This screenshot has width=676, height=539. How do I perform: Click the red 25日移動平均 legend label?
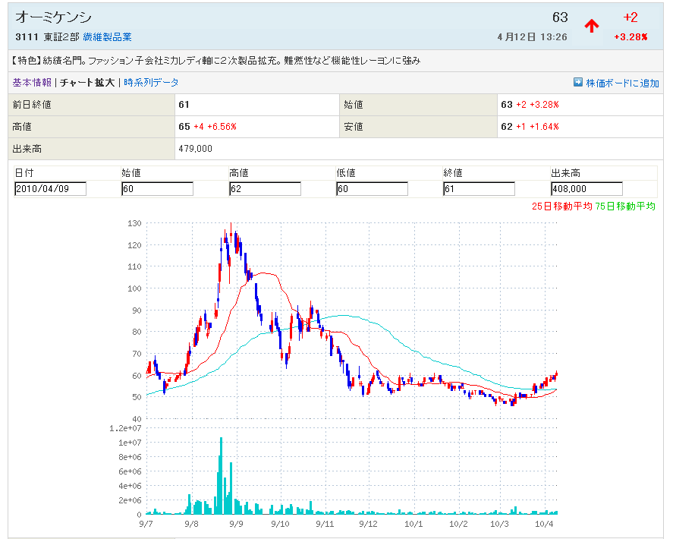click(x=561, y=206)
